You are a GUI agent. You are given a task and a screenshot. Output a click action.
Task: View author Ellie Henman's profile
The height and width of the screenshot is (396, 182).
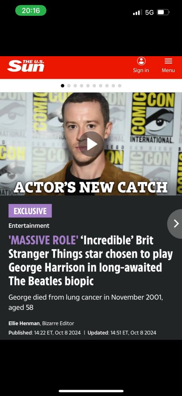(24, 323)
